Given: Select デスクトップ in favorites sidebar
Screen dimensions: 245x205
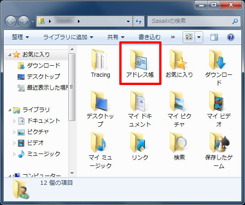Looking at the screenshot, I should (x=39, y=77).
